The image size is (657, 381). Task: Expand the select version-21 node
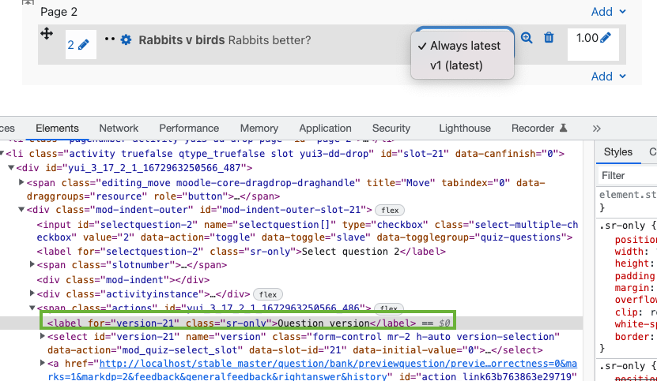[43, 336]
